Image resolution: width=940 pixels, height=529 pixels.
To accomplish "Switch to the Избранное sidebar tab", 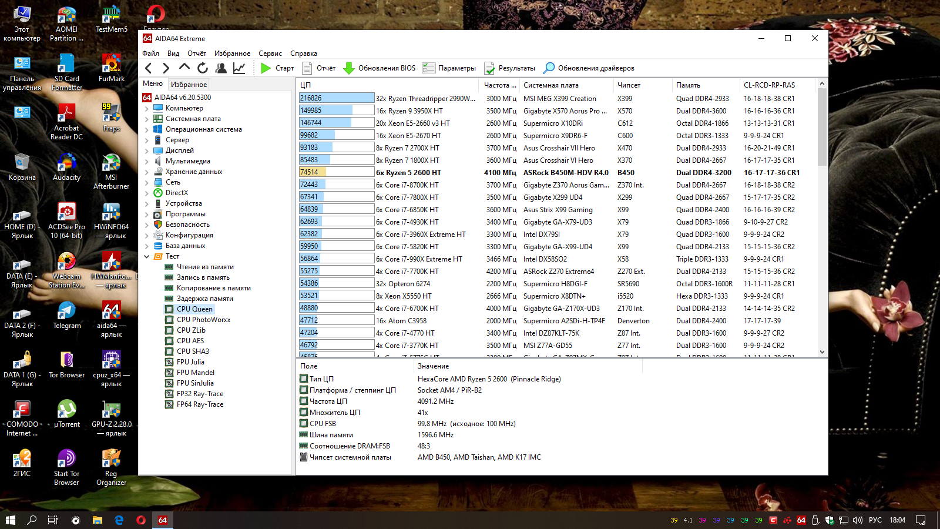I will 189,85.
